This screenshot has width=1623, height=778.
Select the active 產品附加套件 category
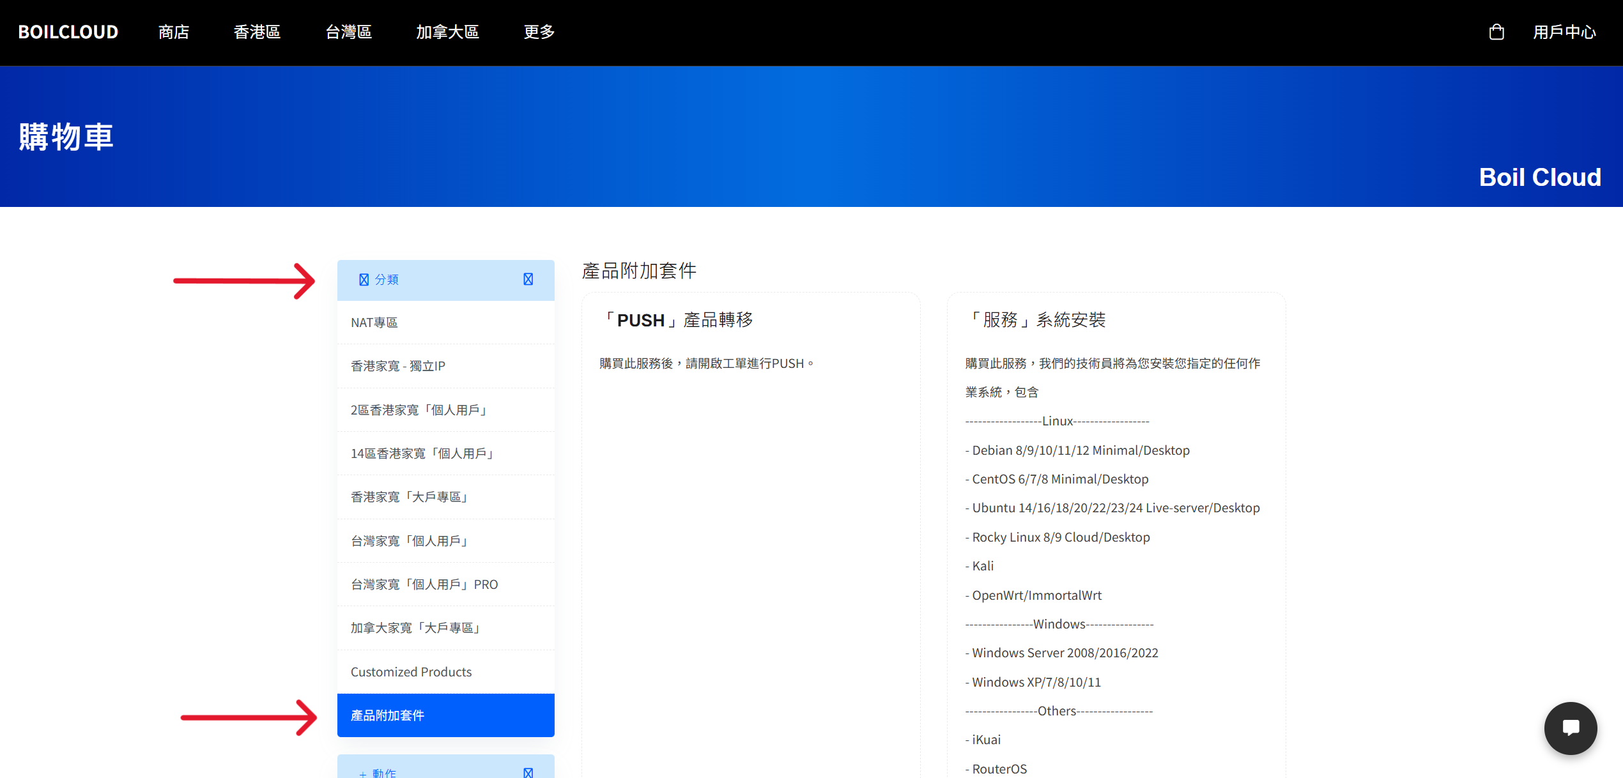446,715
